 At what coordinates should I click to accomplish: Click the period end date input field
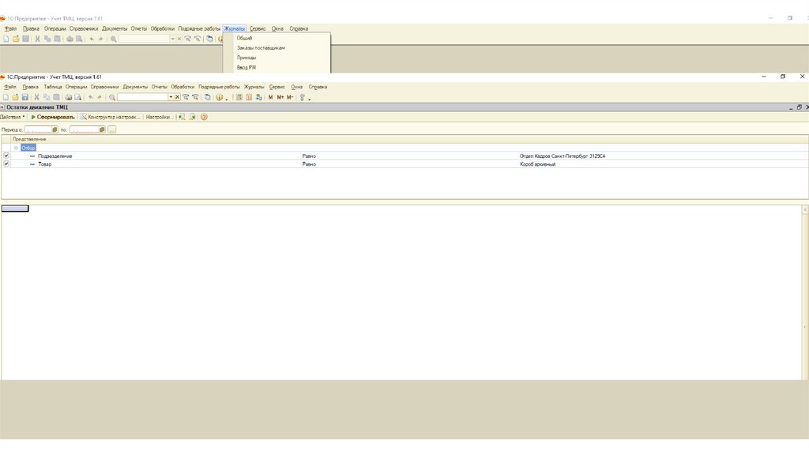click(x=84, y=129)
